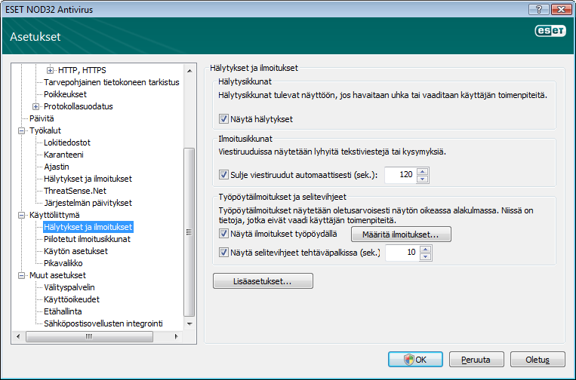The width and height of the screenshot is (576, 380).
Task: Select ThreatSense.Net tree item
Action: (75, 191)
